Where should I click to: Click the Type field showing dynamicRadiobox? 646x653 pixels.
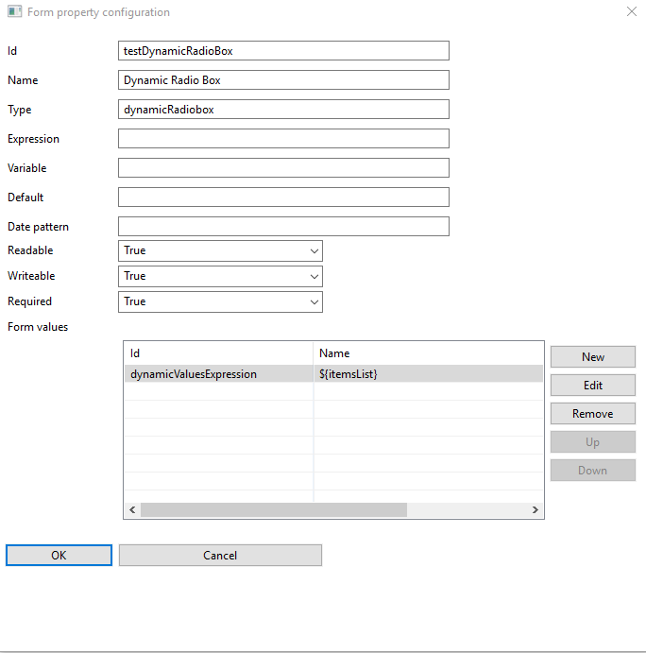coord(283,109)
